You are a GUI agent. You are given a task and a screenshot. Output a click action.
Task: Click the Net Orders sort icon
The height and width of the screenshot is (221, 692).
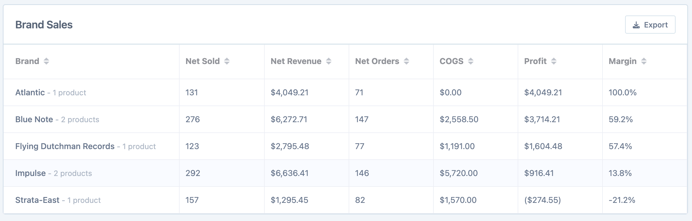(406, 61)
